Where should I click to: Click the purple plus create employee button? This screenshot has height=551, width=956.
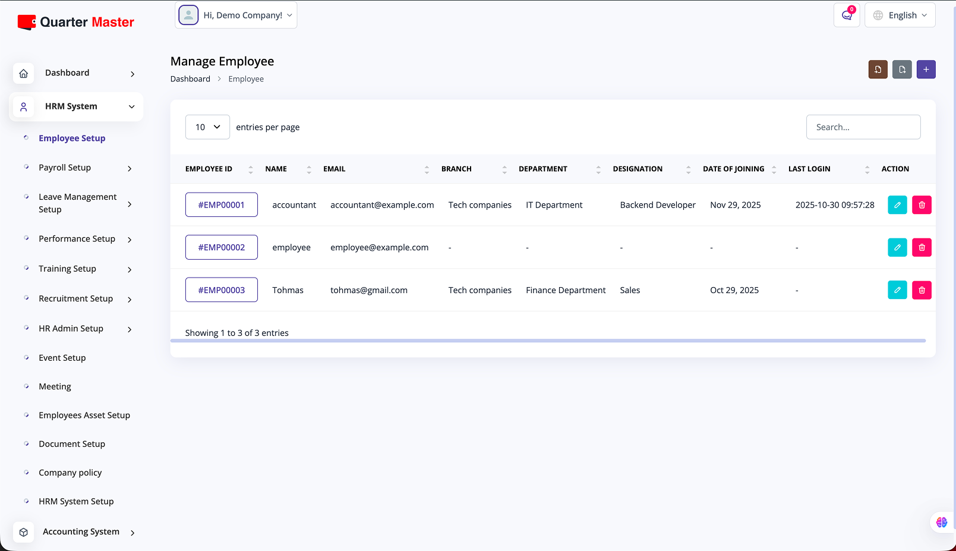click(x=926, y=70)
